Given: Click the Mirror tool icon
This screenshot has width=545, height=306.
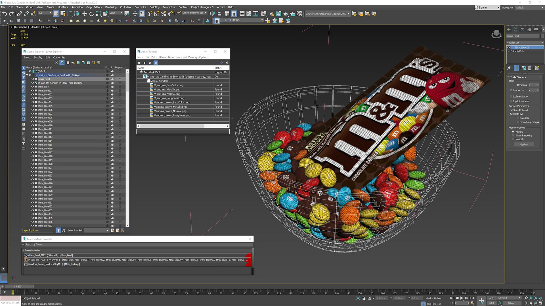Looking at the screenshot, I should (212, 14).
